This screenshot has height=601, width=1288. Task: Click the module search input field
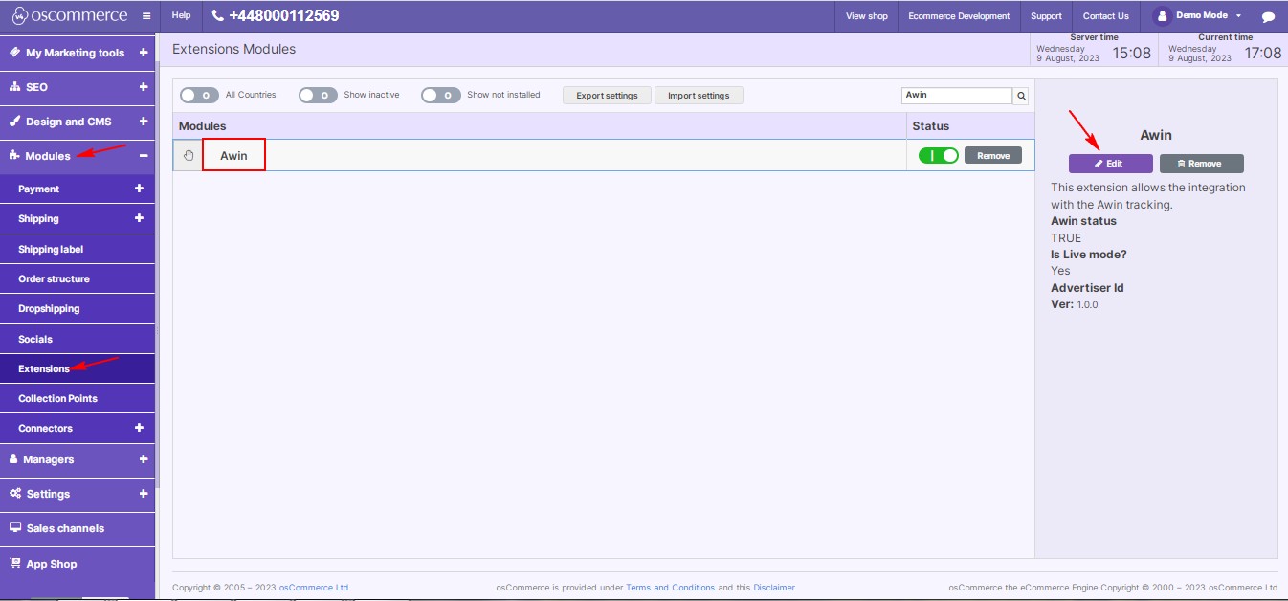click(957, 96)
